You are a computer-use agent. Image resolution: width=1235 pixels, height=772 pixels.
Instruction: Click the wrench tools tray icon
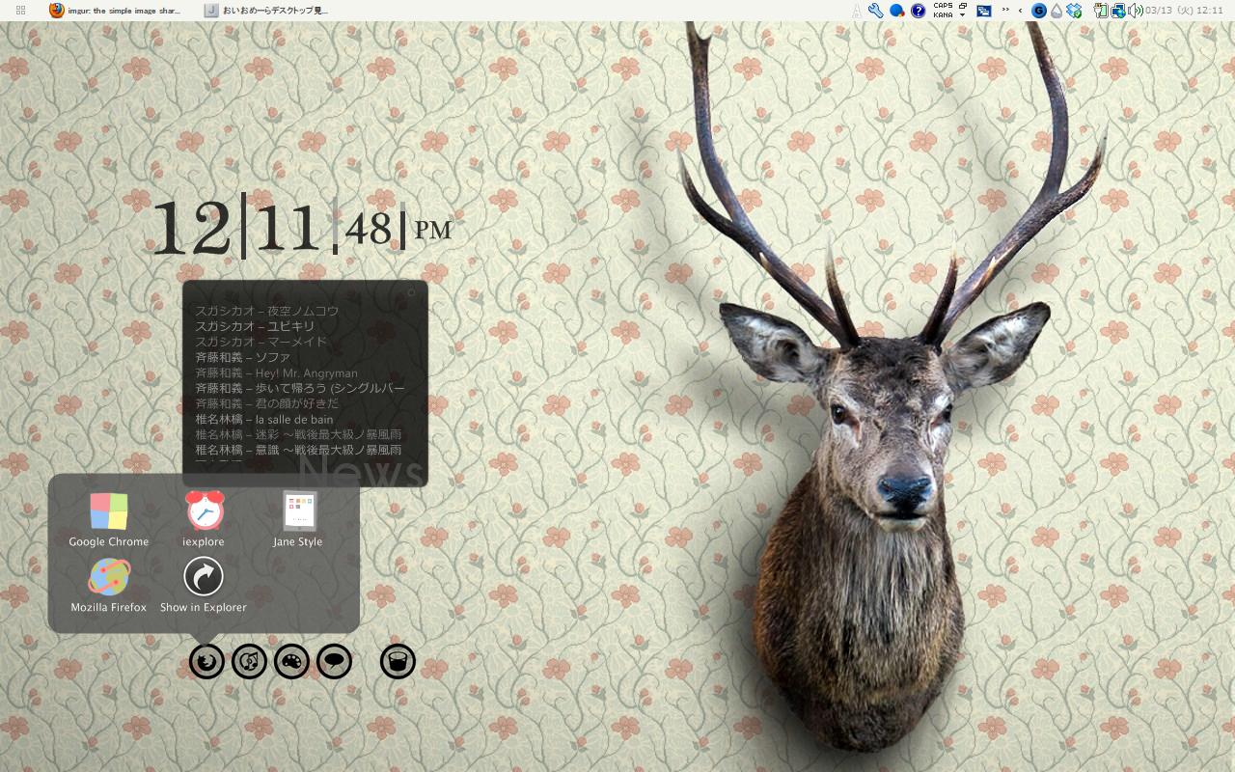pos(876,11)
